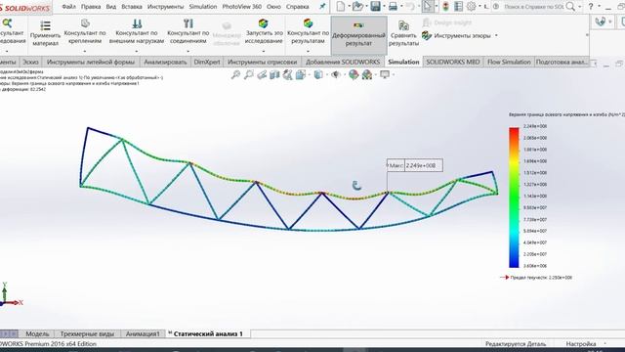Open the Display Style cube icon
Image resolution: width=625 pixels, height=352 pixels.
318,74
